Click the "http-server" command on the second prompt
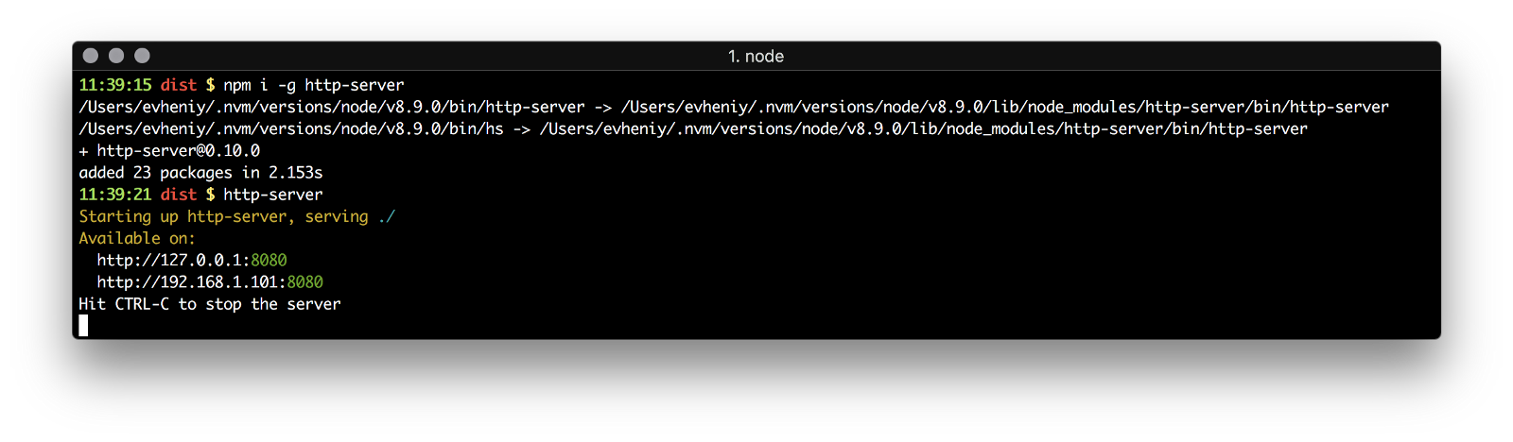The image size is (1513, 442). click(273, 195)
